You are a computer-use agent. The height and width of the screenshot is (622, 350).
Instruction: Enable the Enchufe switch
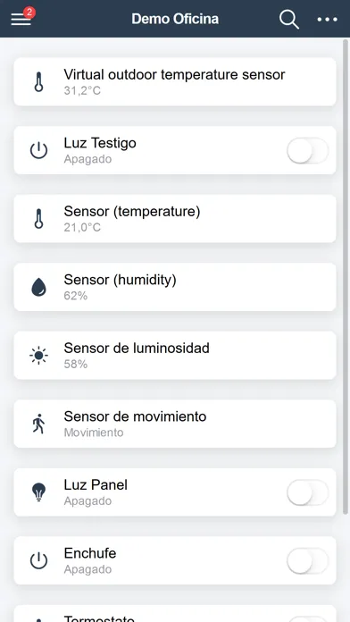[308, 560]
